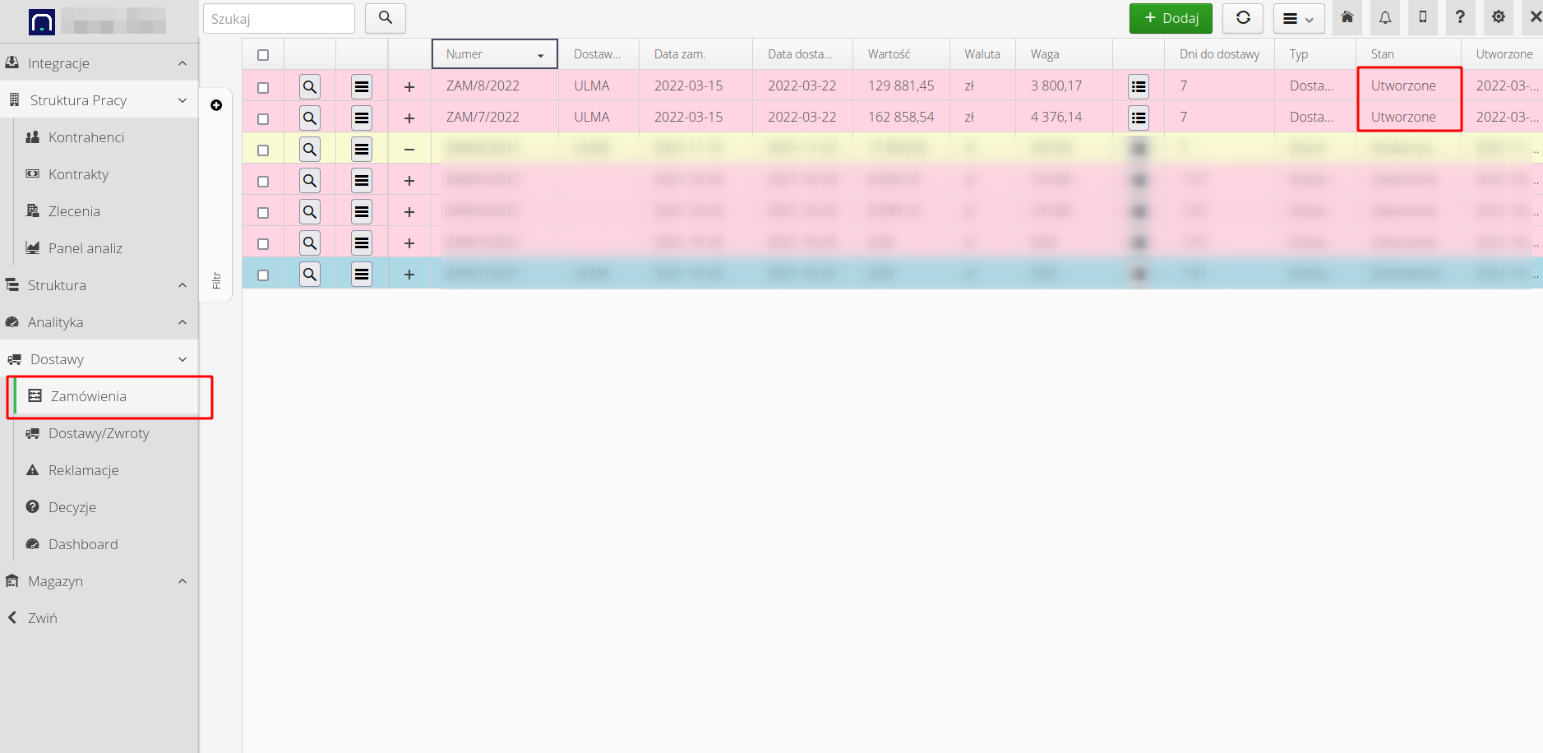
Task: Select the magnifier search icon on row ZAM/8/2022
Action: point(309,85)
